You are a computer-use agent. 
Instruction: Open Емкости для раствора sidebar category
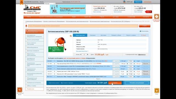tap(35, 40)
